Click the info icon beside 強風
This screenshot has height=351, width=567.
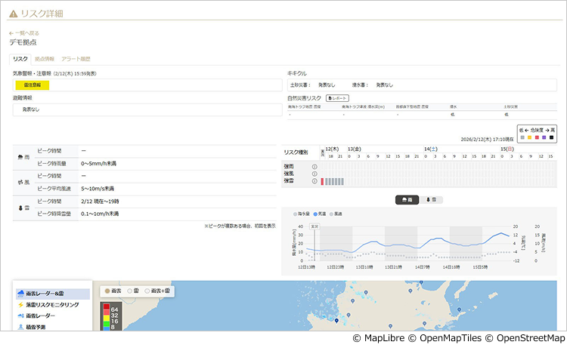(x=314, y=174)
